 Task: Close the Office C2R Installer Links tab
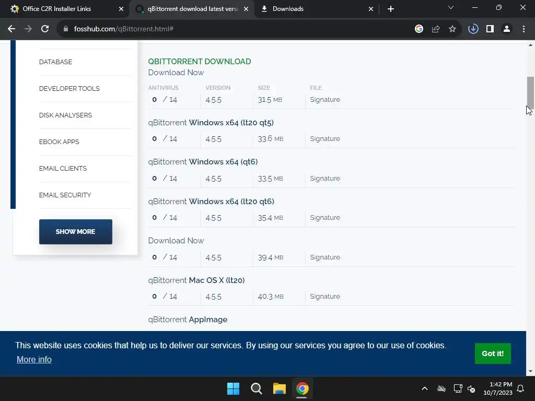point(121,9)
